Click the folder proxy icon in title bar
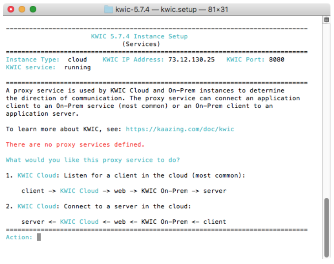This screenshot has height=264, width=334. (x=108, y=9)
